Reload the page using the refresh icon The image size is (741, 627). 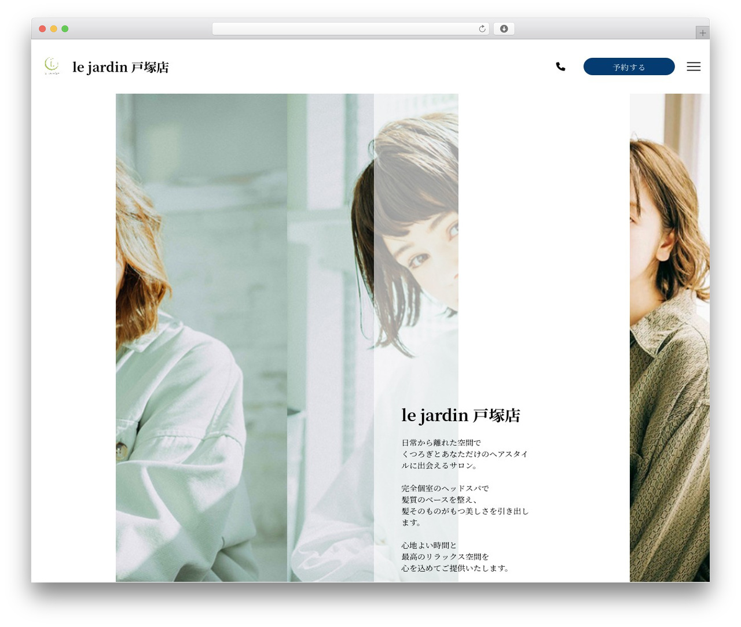pos(482,29)
